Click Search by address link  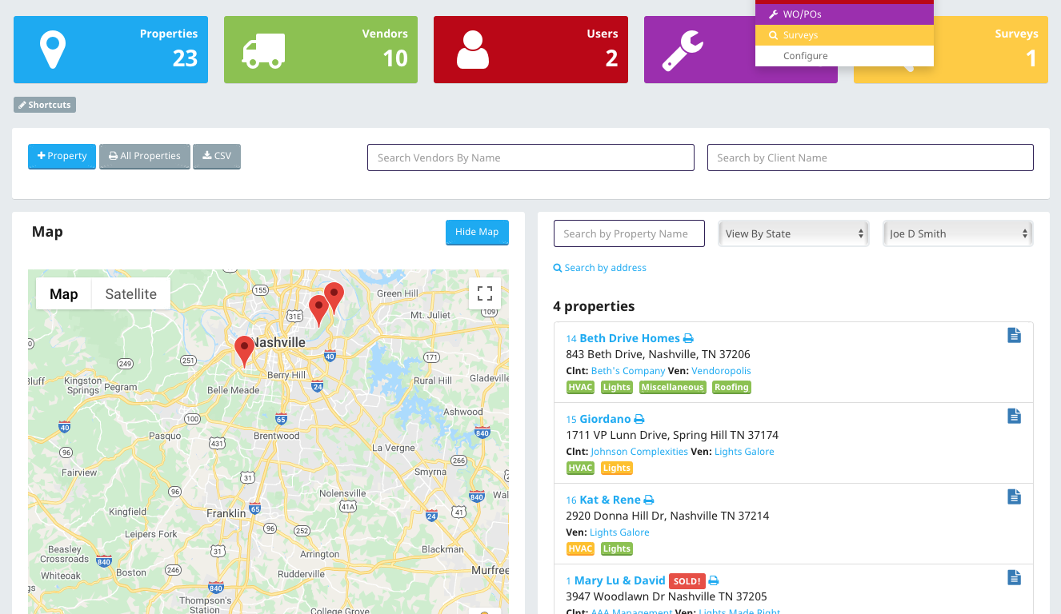click(x=600, y=268)
